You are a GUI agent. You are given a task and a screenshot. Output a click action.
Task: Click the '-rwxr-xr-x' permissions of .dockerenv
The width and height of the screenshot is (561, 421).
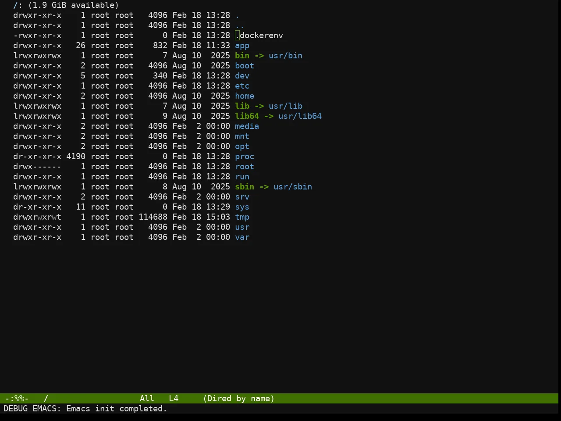click(37, 36)
